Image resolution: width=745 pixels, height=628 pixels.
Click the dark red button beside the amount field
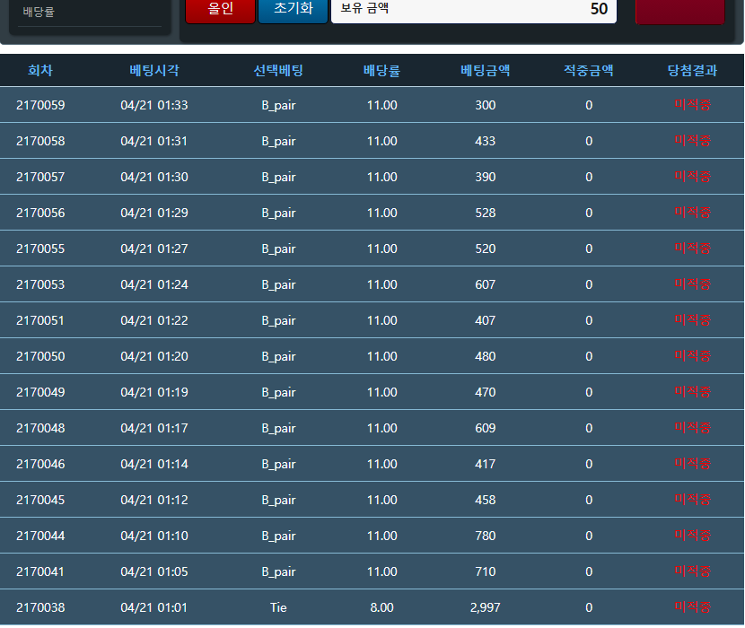click(679, 11)
